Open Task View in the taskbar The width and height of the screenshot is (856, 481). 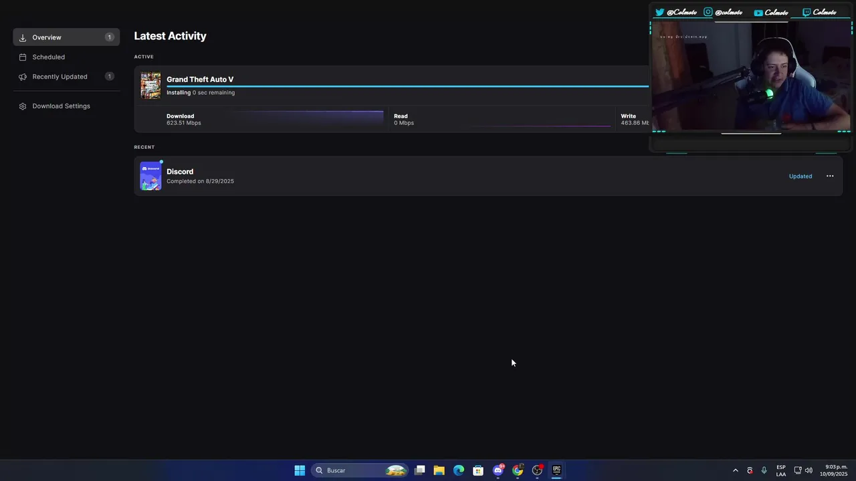click(420, 470)
